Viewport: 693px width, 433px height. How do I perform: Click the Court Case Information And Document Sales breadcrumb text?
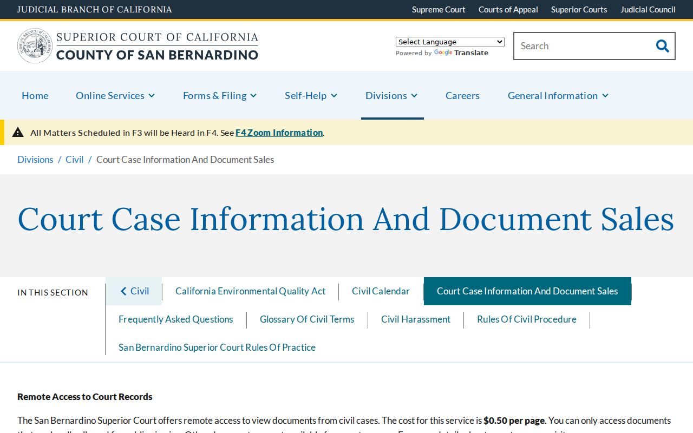tap(185, 160)
